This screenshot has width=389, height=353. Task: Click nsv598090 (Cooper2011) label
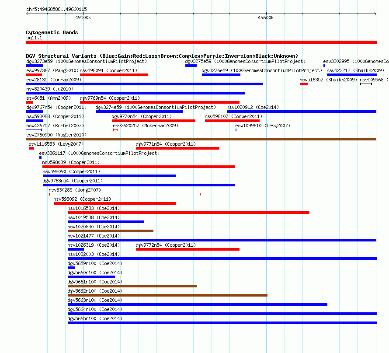point(71,171)
